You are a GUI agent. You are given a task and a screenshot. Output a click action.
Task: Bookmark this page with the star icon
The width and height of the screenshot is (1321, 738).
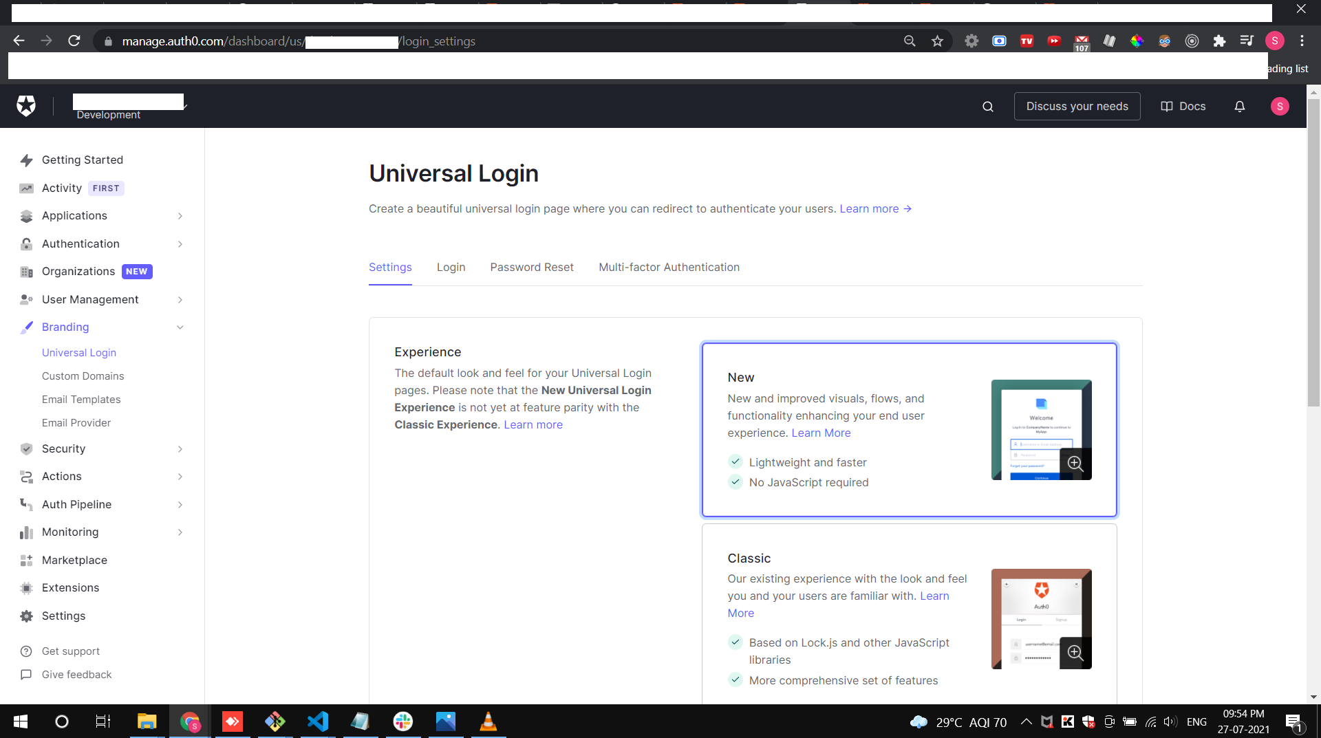click(937, 41)
